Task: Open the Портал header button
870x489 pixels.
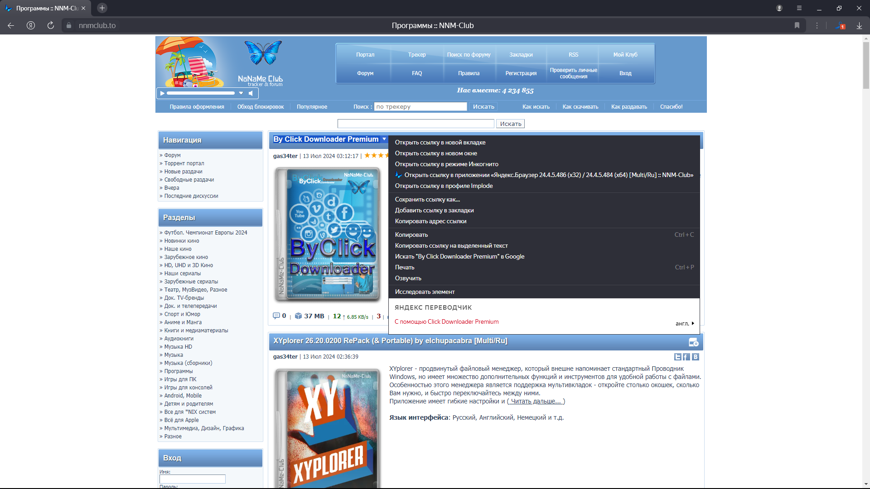Action: [x=365, y=54]
